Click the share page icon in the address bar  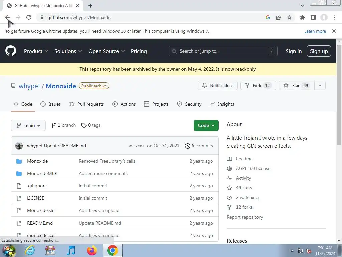(278, 17)
